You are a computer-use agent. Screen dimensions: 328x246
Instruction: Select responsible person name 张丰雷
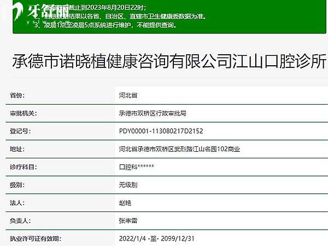(x=128, y=221)
